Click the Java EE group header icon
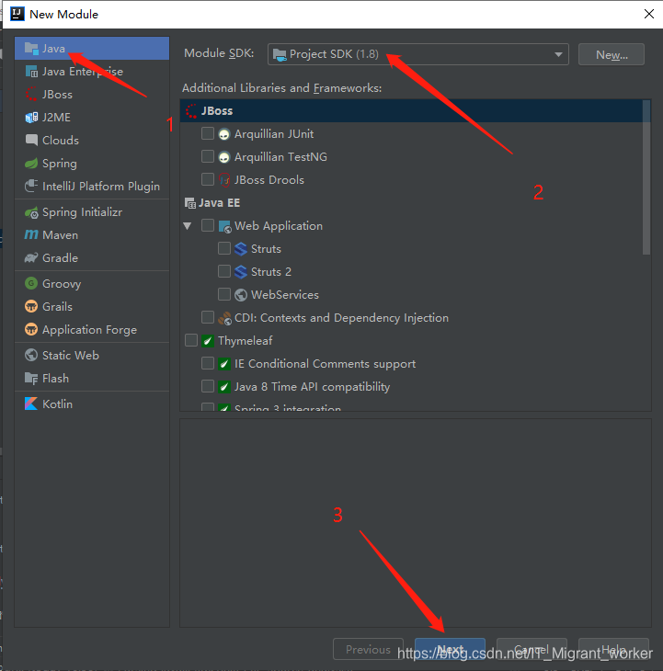This screenshot has height=671, width=663. click(190, 203)
